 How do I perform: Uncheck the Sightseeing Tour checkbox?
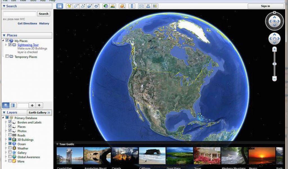(10, 45)
